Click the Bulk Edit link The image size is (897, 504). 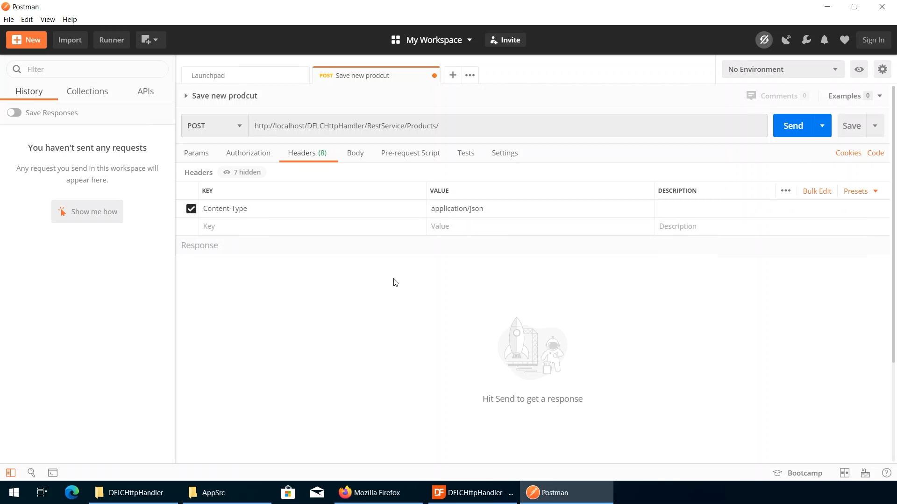click(817, 191)
